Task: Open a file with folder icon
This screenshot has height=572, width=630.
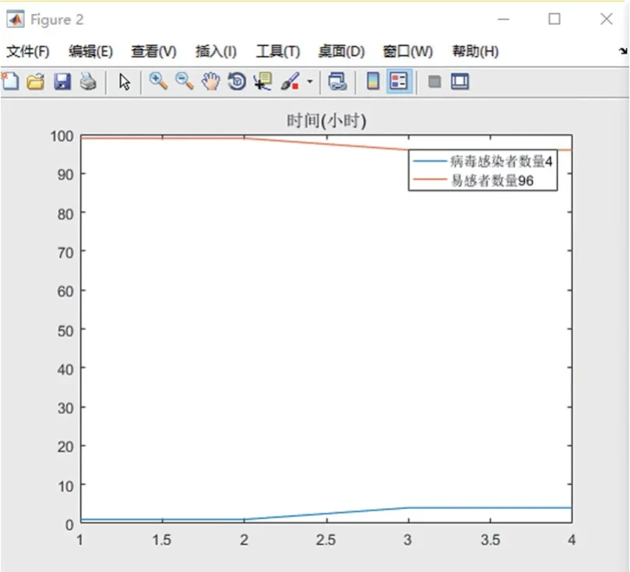Action: pyautogui.click(x=36, y=82)
